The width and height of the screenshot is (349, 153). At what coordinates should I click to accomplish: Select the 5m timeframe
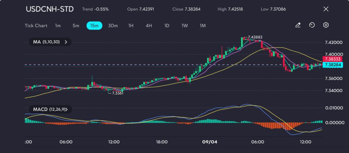[x=76, y=26]
